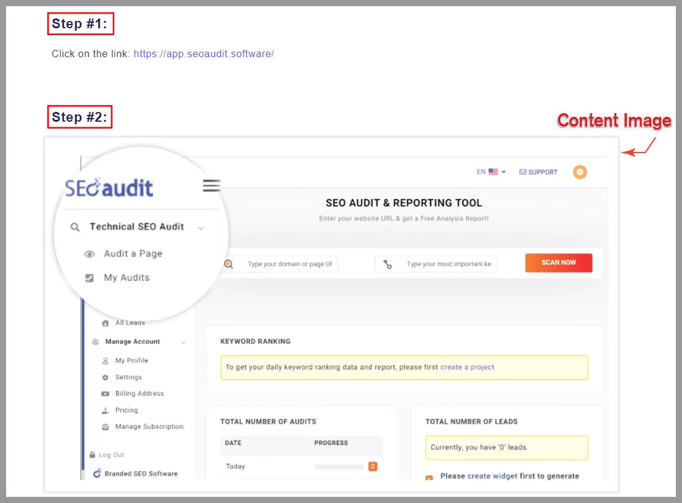Click the SCAN NOW button
The height and width of the screenshot is (503, 682).
click(x=559, y=263)
